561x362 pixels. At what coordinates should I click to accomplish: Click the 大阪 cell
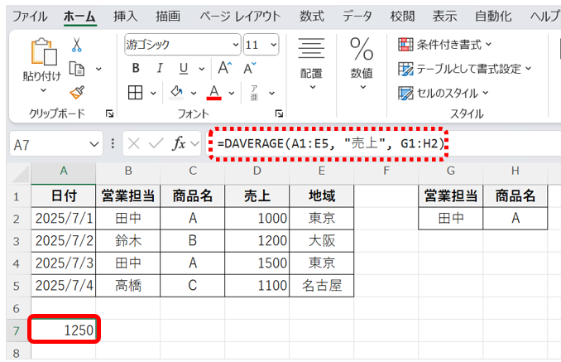pos(321,240)
